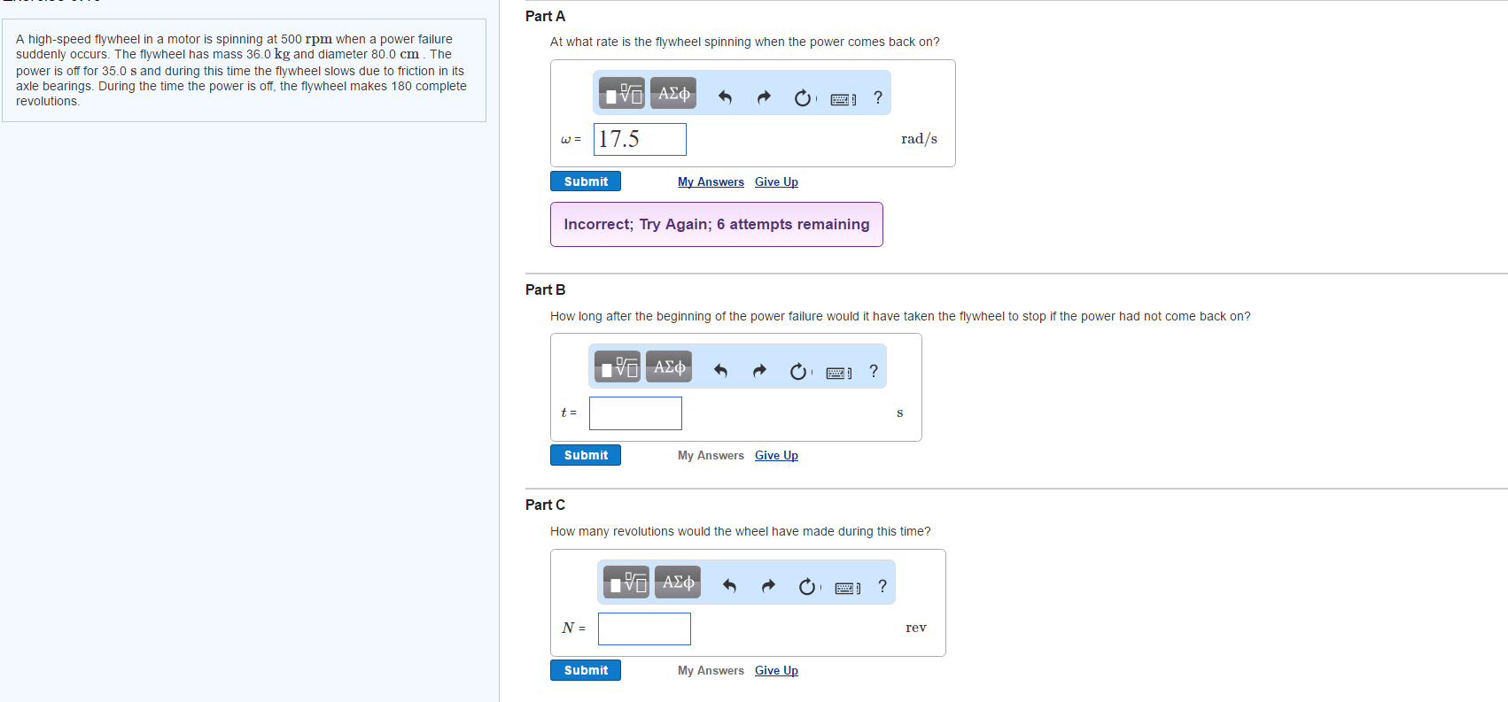Screen dimensions: 1508x702
Task: Reset the Part A answer field
Action: (x=803, y=98)
